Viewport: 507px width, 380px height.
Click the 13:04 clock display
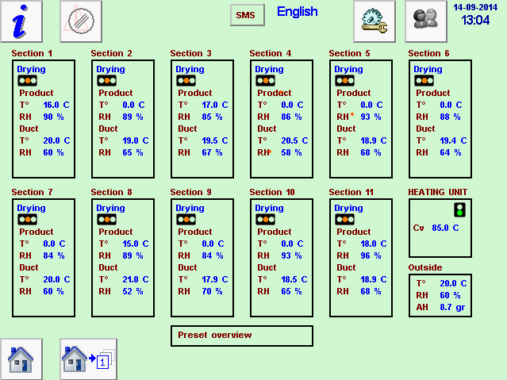(x=475, y=21)
